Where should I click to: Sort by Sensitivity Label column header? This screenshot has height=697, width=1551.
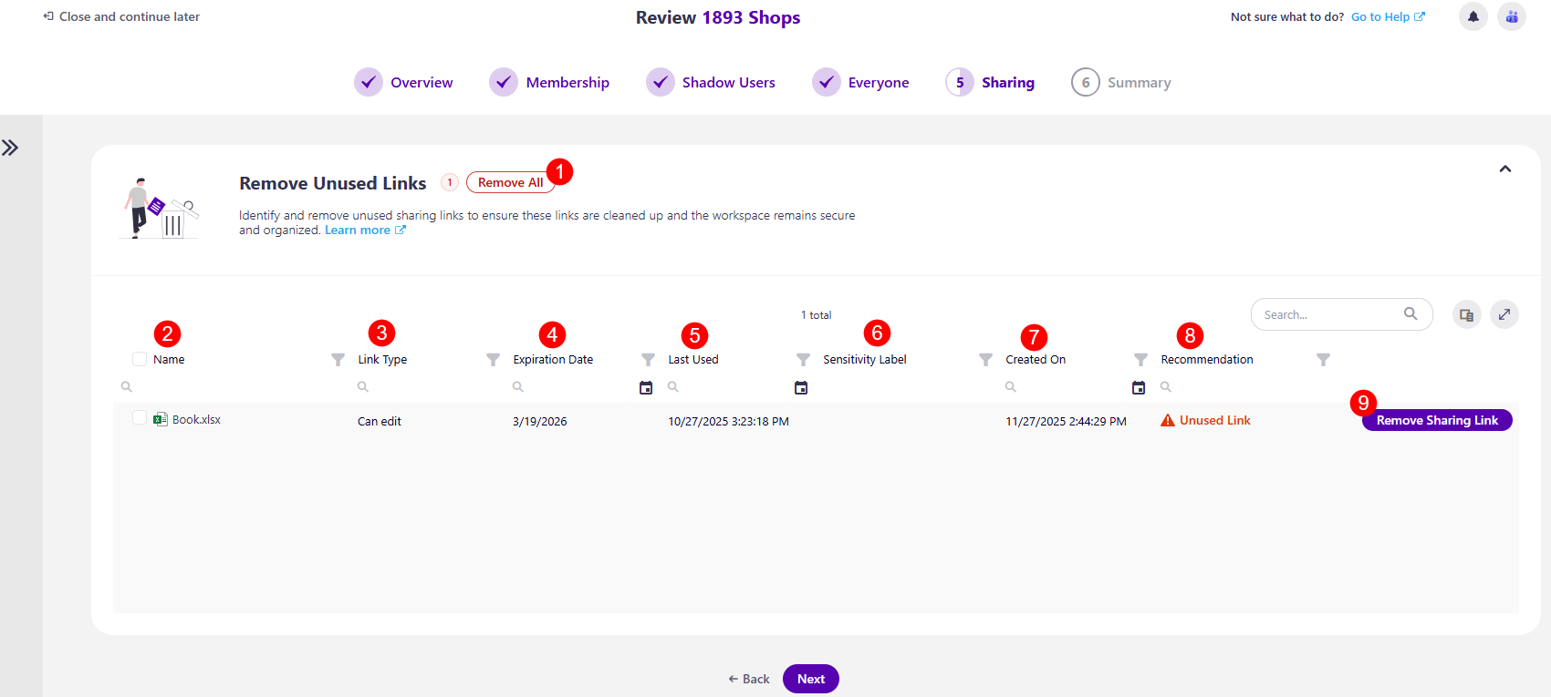(x=865, y=360)
